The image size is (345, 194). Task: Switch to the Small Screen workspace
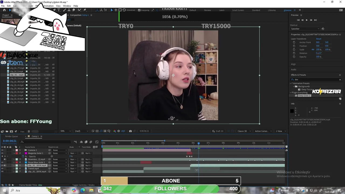click(x=238, y=10)
